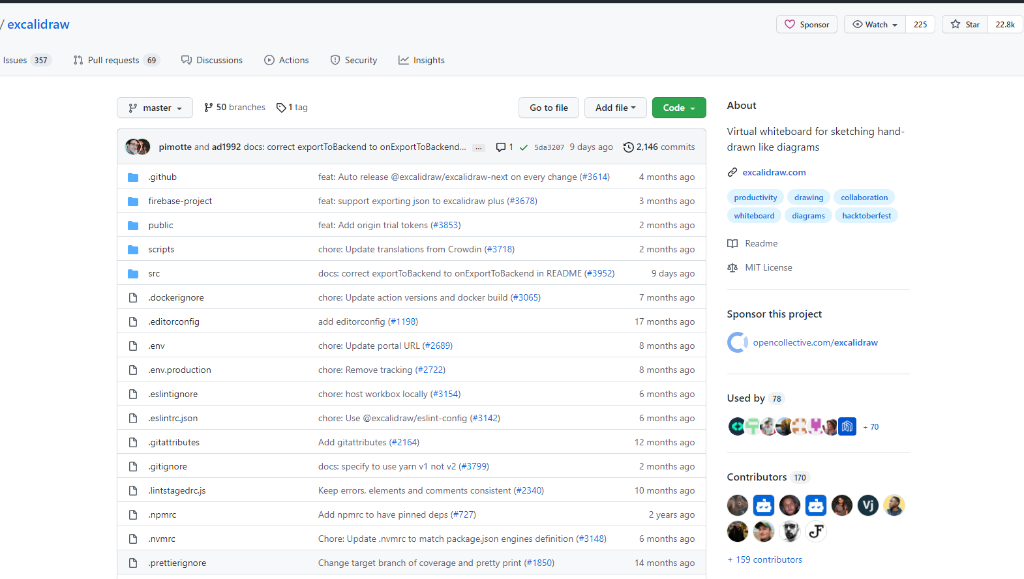Open the .prettierignore file
Screen dimensions: 1024x579
click(177, 563)
